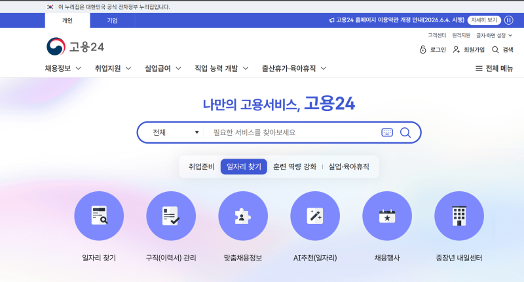This screenshot has width=524, height=282.
Task: Click the megaphone notice icon
Action: point(331,20)
